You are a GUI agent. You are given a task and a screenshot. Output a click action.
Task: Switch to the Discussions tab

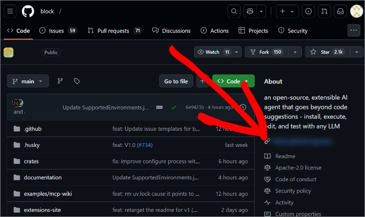[171, 31]
